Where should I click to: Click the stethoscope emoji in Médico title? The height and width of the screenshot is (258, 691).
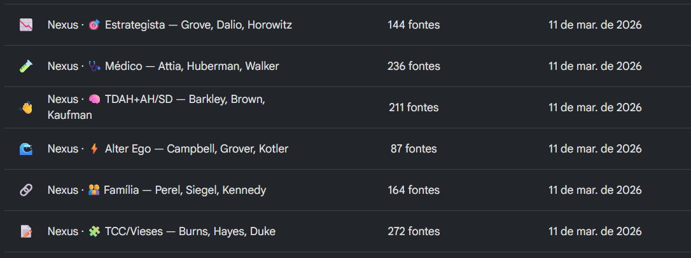coord(94,67)
